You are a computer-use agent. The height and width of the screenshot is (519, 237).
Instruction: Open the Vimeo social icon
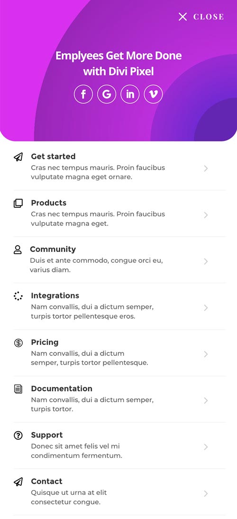(x=154, y=94)
